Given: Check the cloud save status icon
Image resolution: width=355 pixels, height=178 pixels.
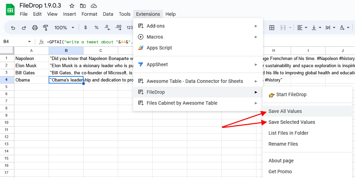Looking at the screenshot, I should pyautogui.click(x=94, y=6).
